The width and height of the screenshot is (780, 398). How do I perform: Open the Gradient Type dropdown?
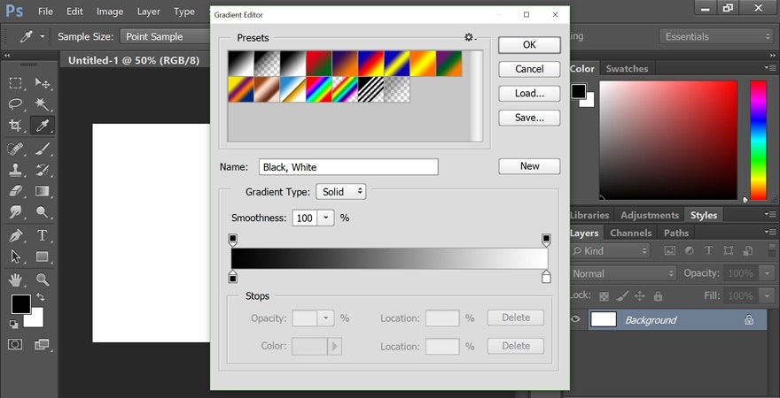tap(341, 192)
